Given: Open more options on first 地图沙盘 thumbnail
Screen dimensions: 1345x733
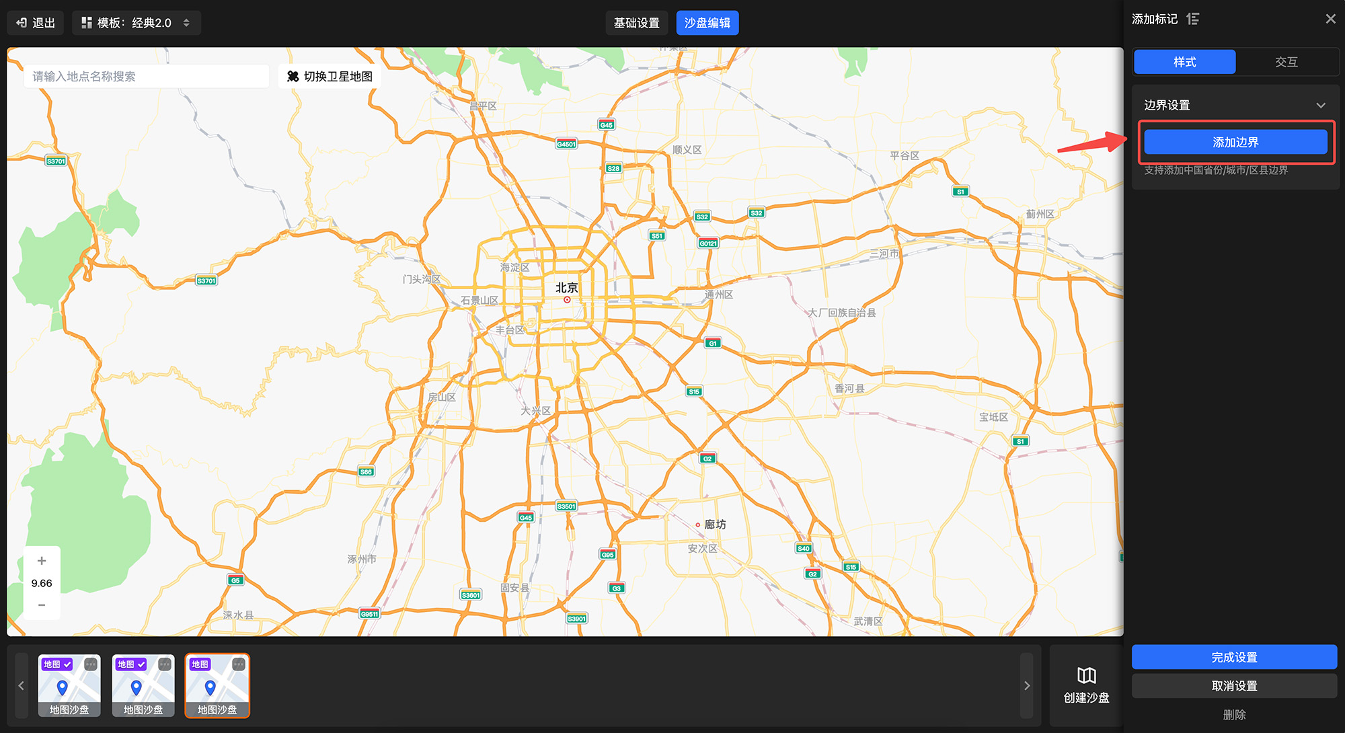Looking at the screenshot, I should (x=91, y=664).
